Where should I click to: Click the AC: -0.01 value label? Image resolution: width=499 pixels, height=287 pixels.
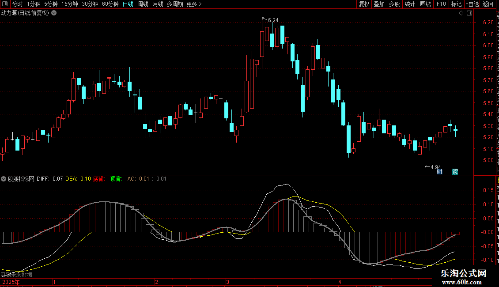[x=138, y=179]
